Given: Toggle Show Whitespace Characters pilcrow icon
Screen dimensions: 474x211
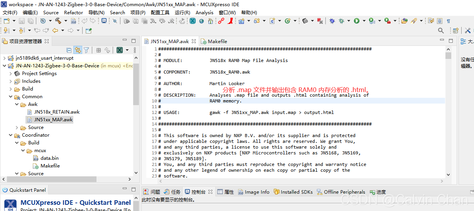Looking at the screenshot, I should tap(449, 21).
